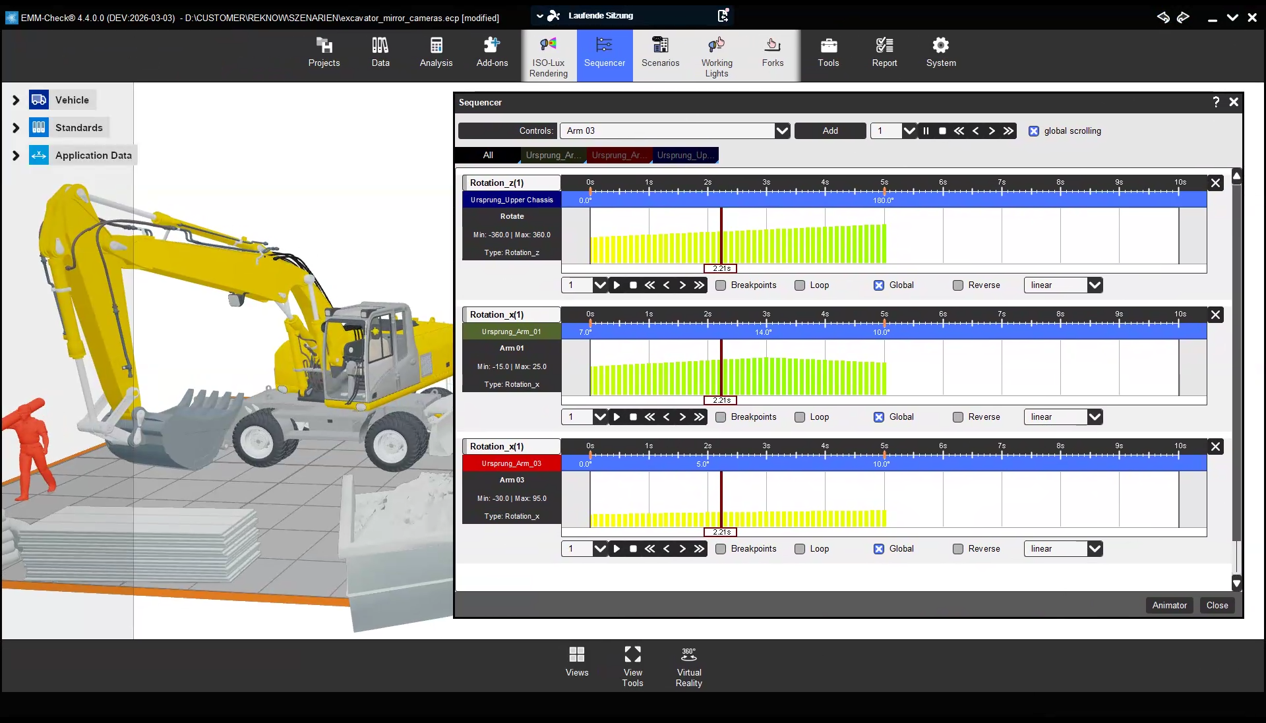Click play on Rotation_z track
1266x723 pixels.
coord(617,285)
